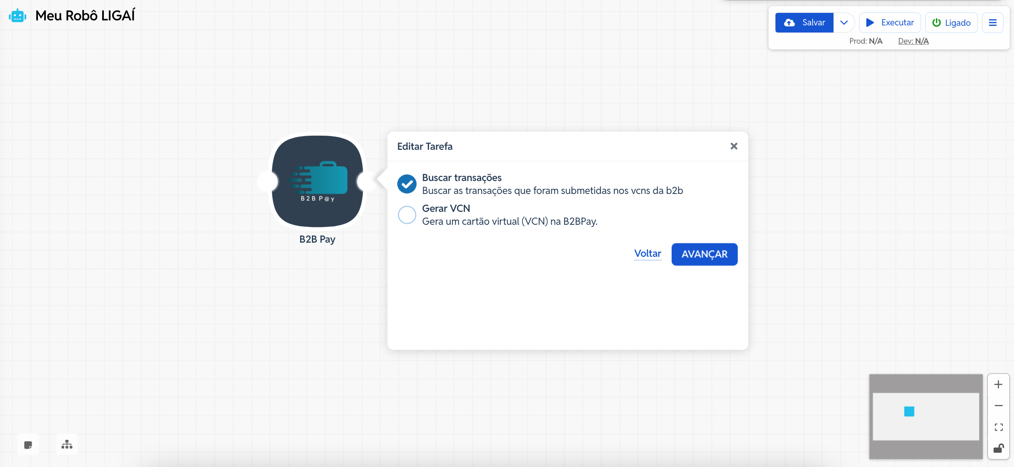
Task: Click the robot logo icon
Action: coord(18,16)
